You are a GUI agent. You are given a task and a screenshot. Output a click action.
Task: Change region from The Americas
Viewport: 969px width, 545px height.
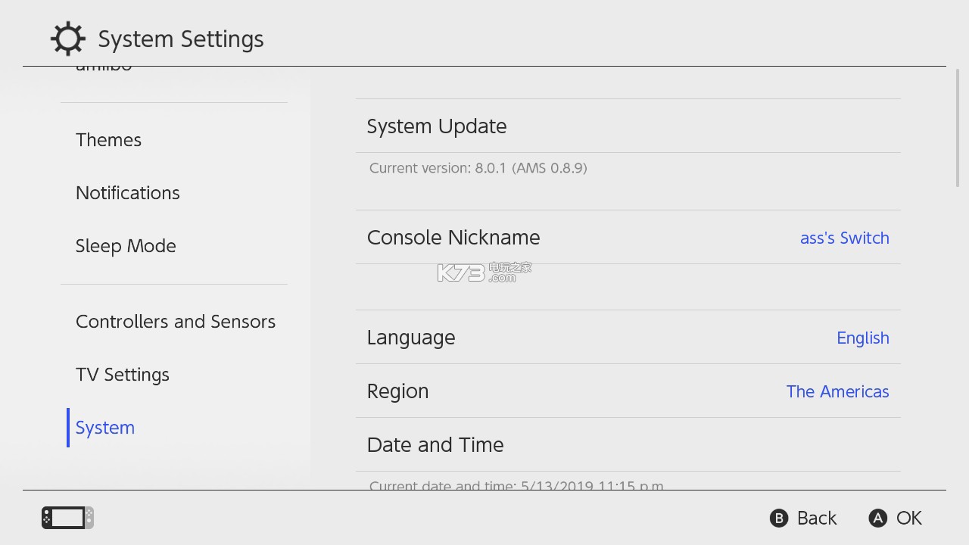tap(837, 391)
